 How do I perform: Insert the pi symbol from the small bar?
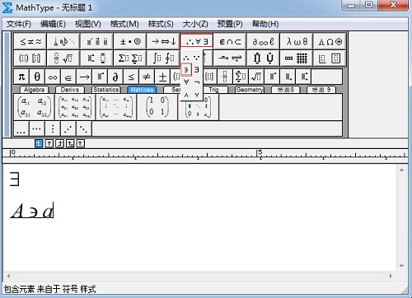coord(21,77)
